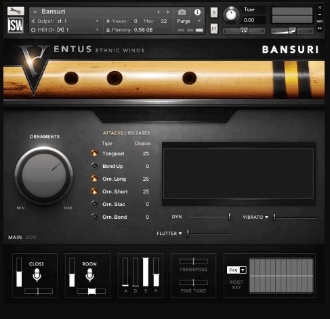Adjust the instrument volume slider
The width and height of the screenshot is (330, 319).
[x=292, y=31]
